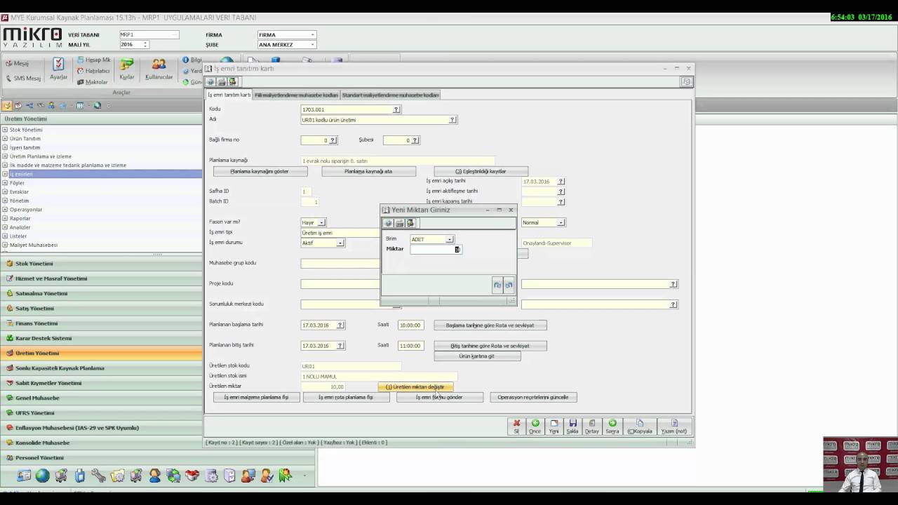This screenshot has width=898, height=505.
Task: Open Satış Yönetimi module
Action: click(101, 309)
